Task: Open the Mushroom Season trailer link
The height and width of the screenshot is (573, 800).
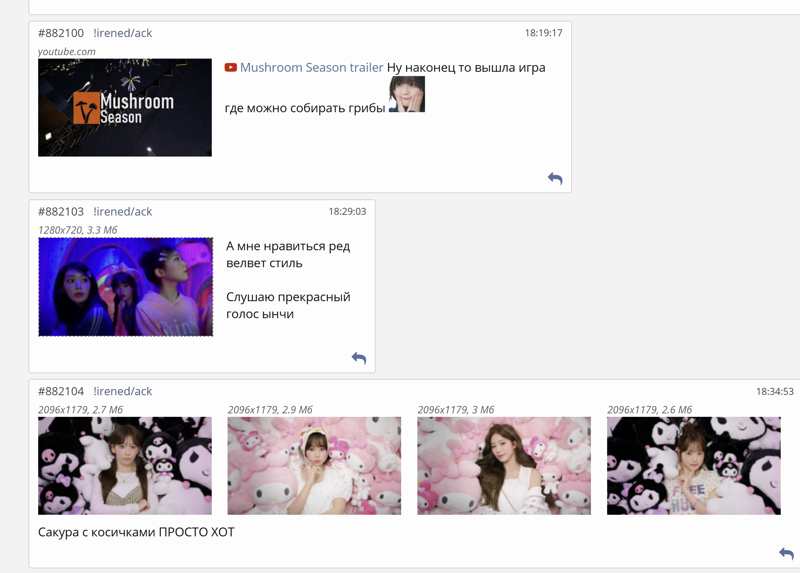Action: (x=311, y=67)
